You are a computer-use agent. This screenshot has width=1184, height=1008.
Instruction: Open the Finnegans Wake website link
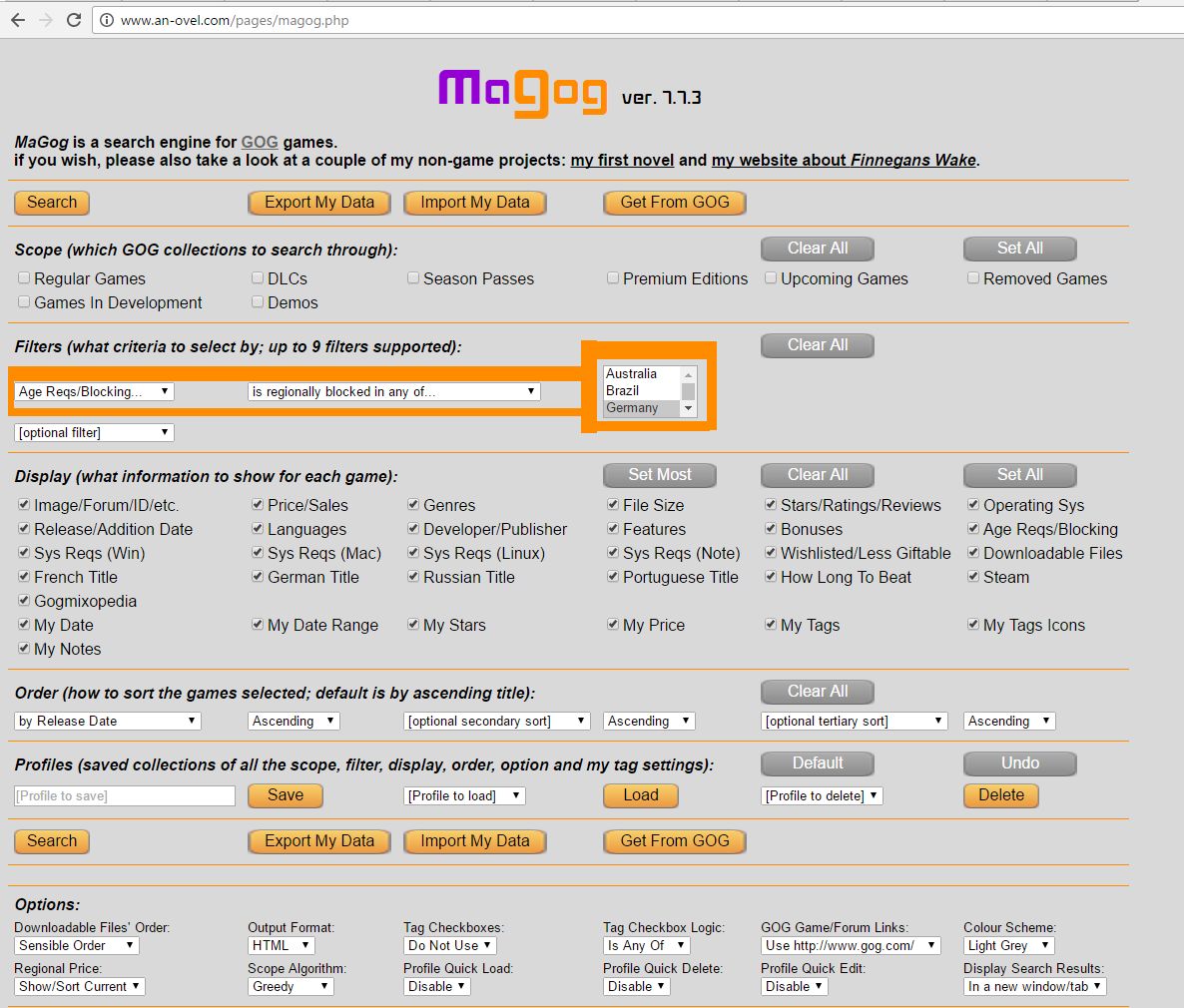[x=844, y=160]
